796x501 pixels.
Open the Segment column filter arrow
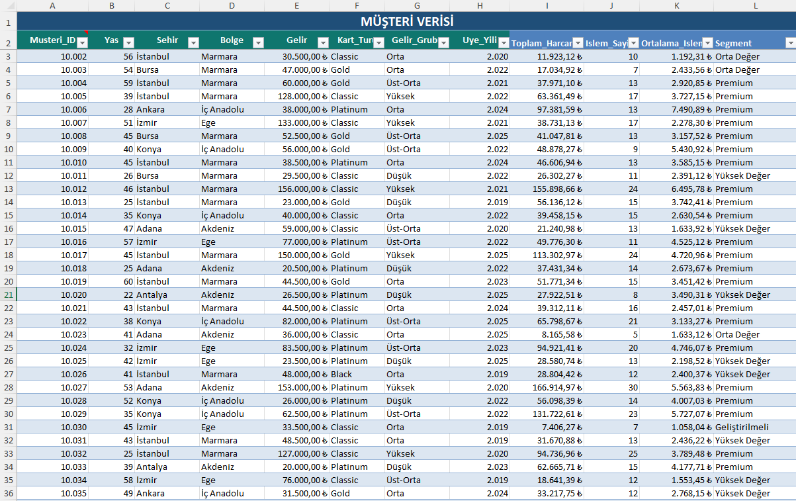pos(790,42)
